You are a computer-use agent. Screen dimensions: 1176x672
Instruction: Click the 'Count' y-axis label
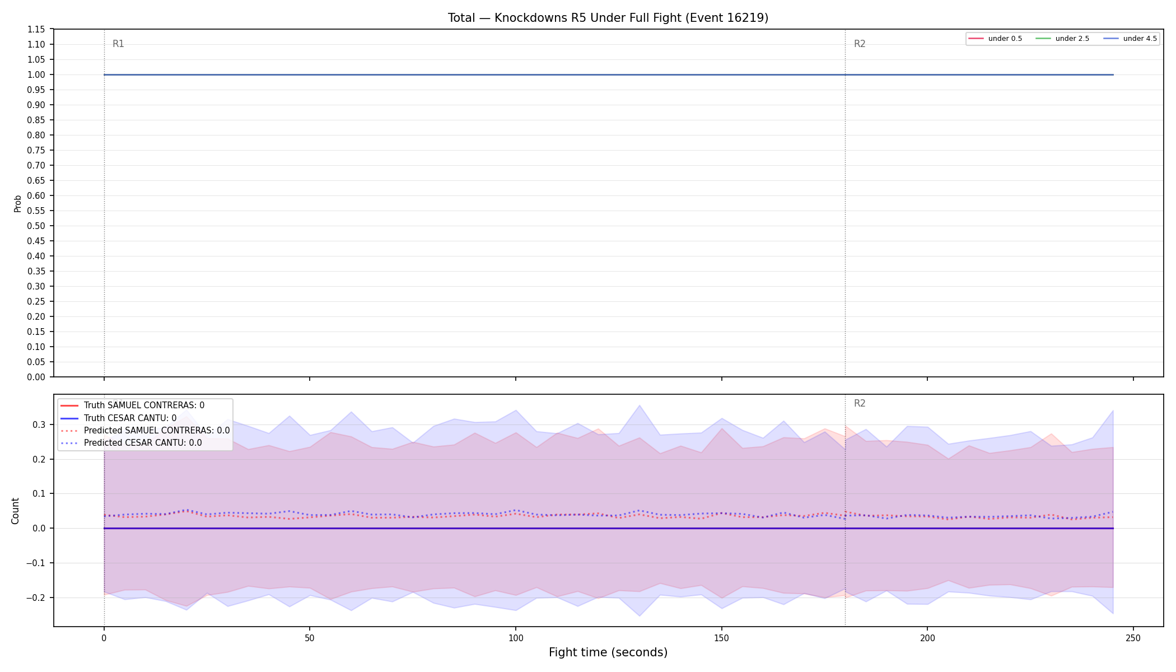tap(15, 511)
